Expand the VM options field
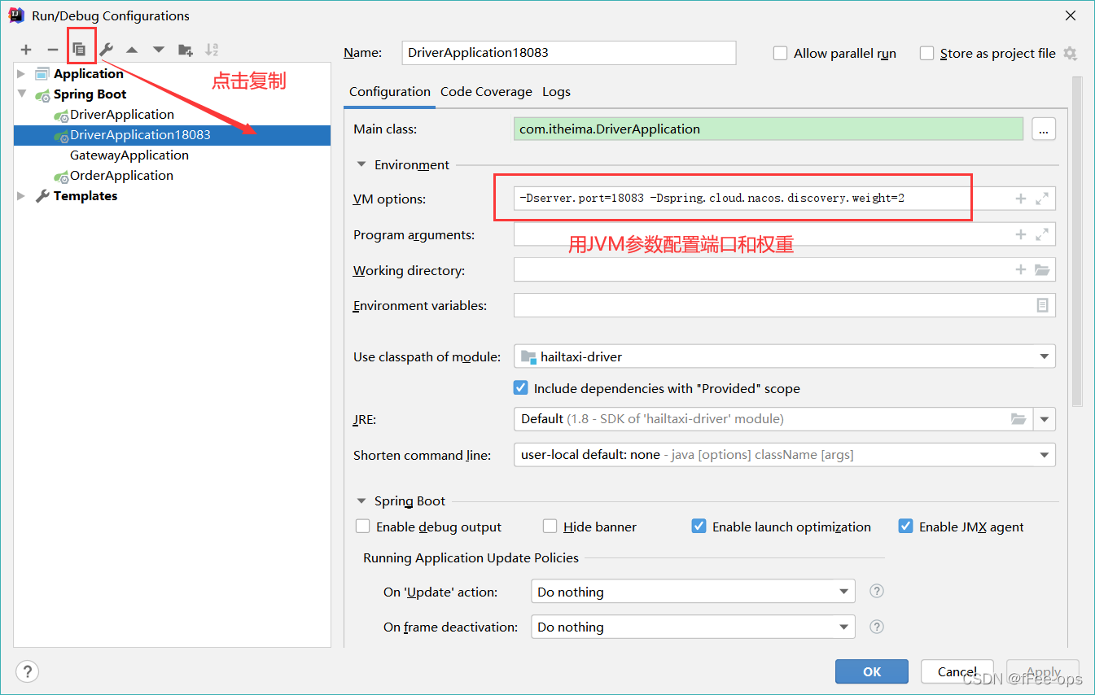 pos(1041,199)
